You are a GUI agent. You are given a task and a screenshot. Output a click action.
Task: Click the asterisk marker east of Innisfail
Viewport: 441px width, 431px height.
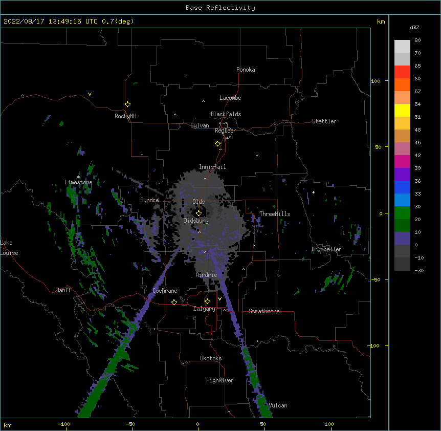point(257,155)
